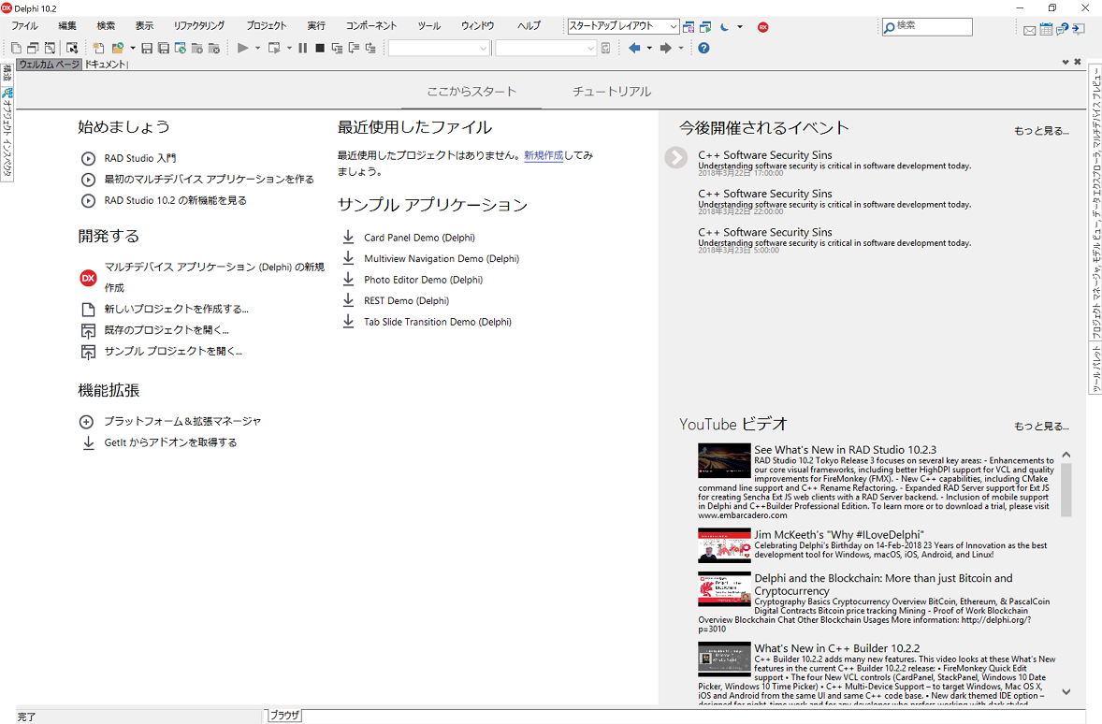Click the ブラウザ tab at bottom
The height and width of the screenshot is (724, 1102).
click(284, 715)
